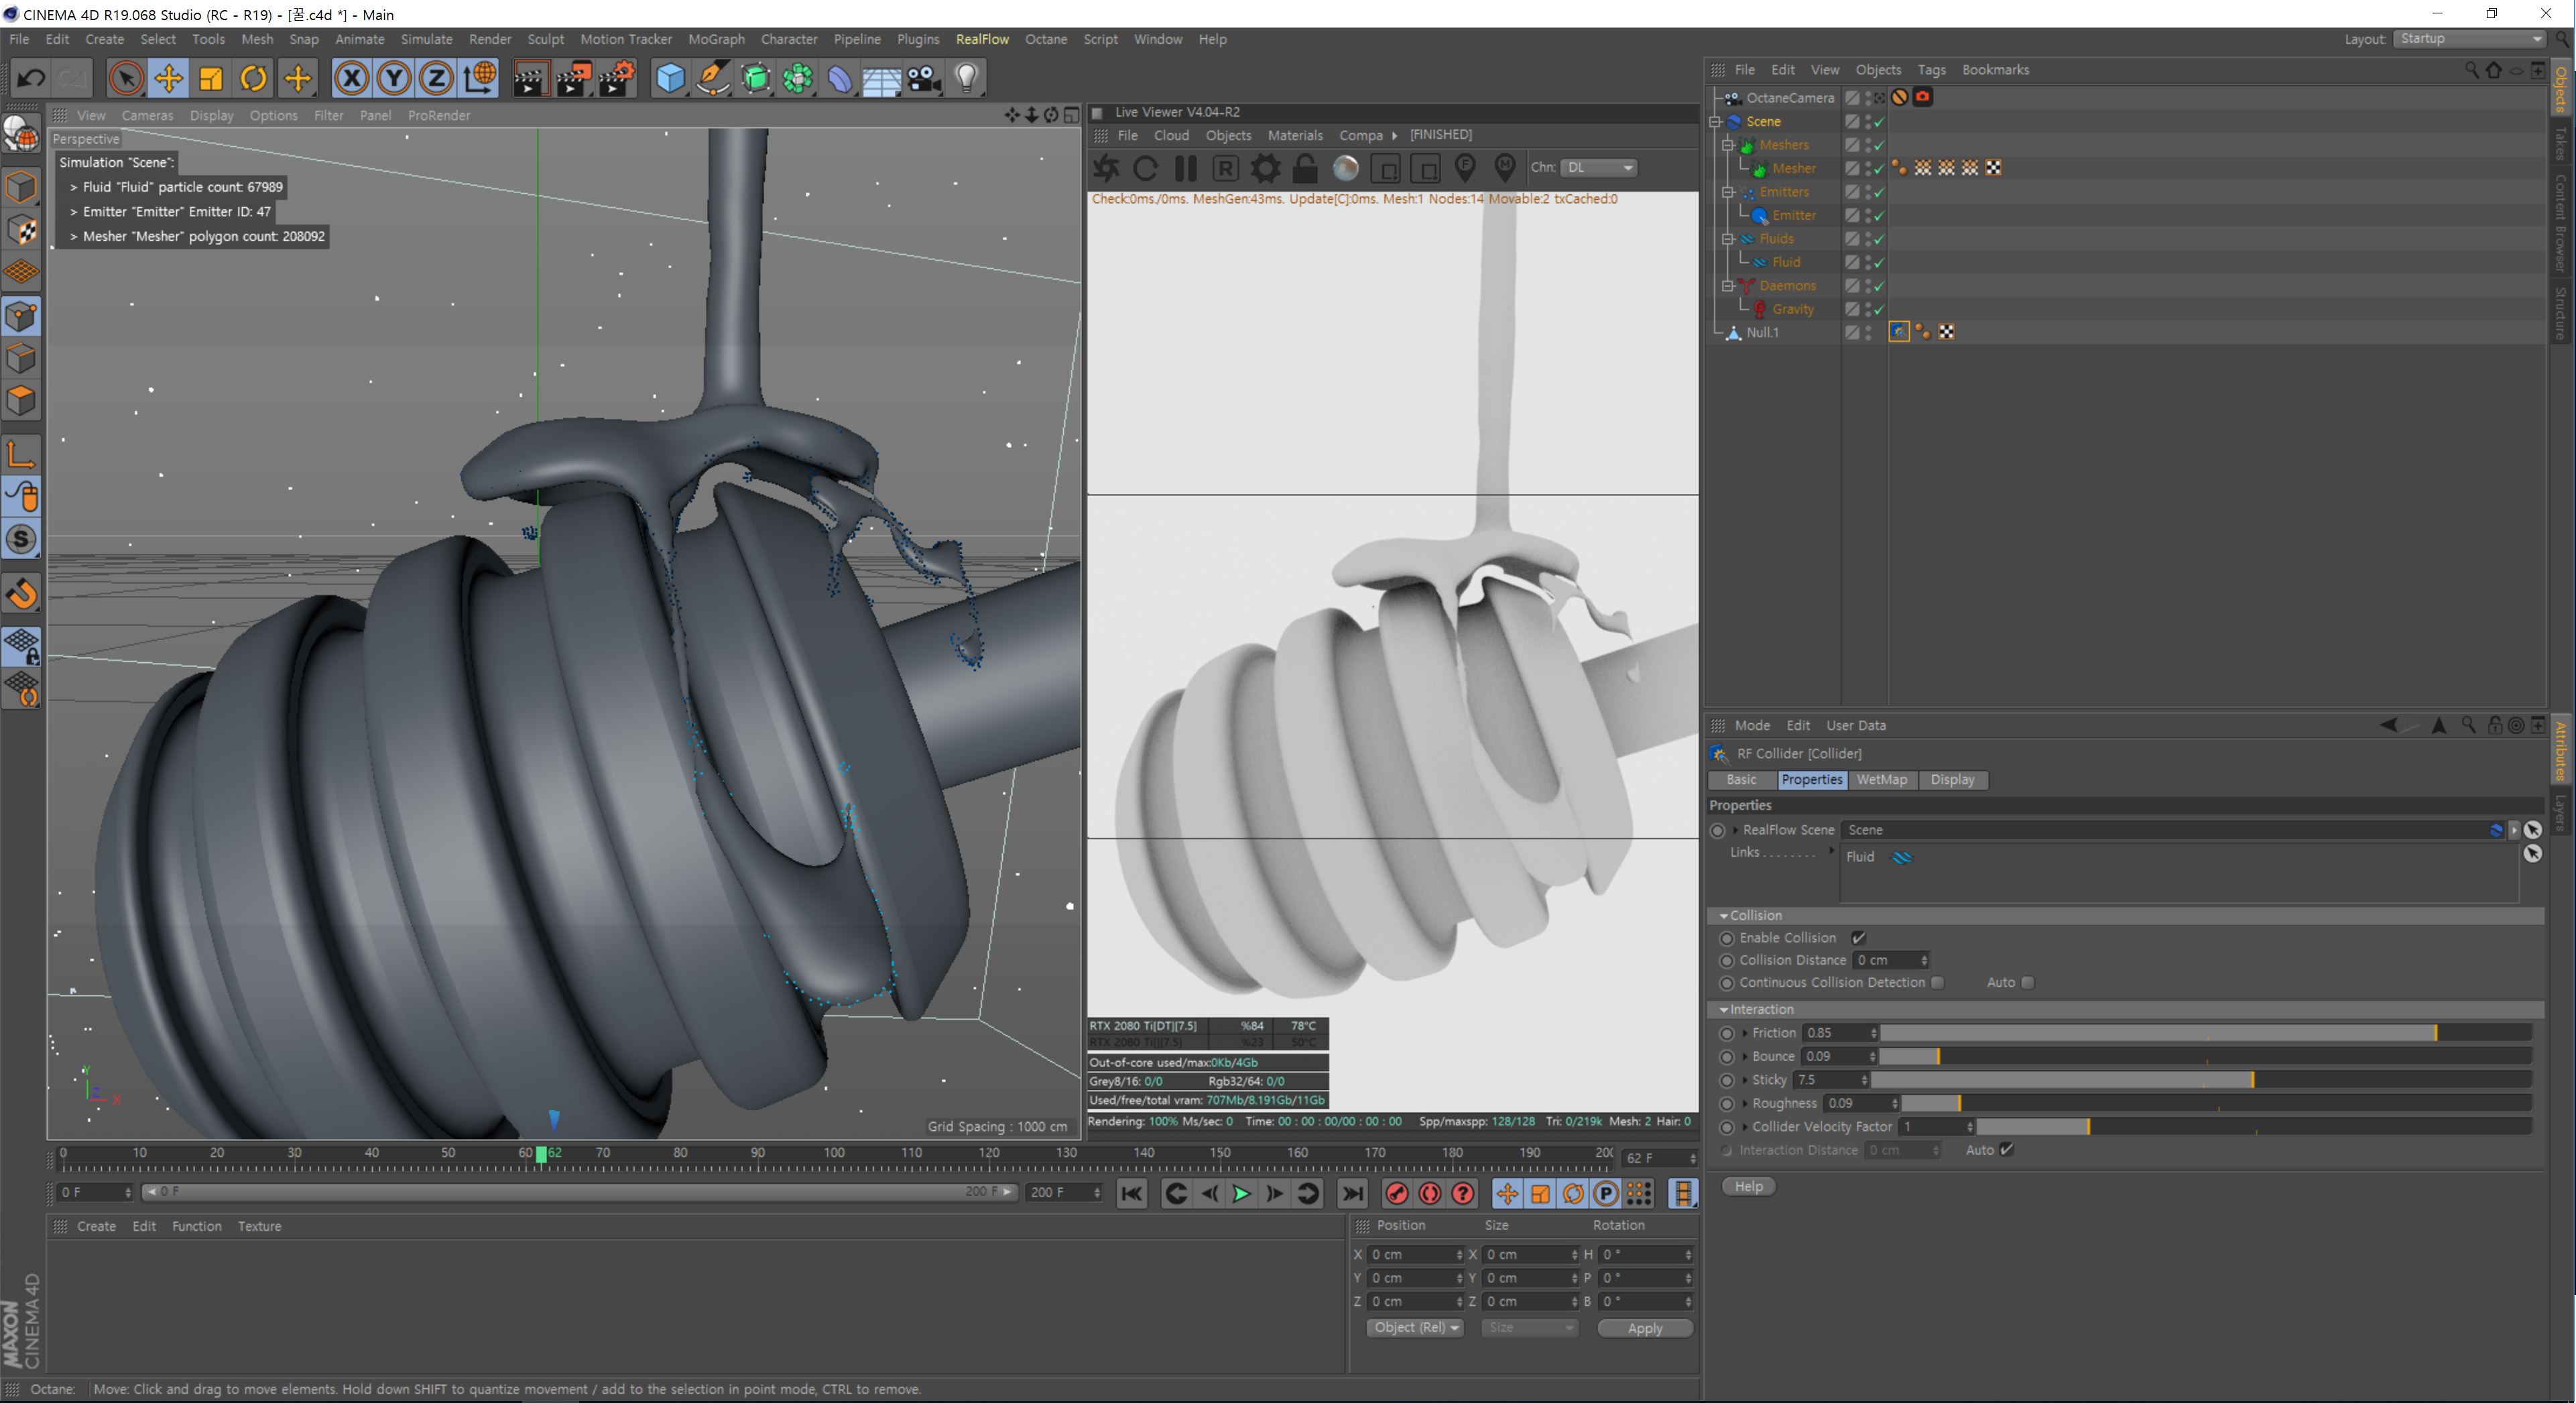
Task: Collapse the Scene tree node
Action: click(1715, 121)
